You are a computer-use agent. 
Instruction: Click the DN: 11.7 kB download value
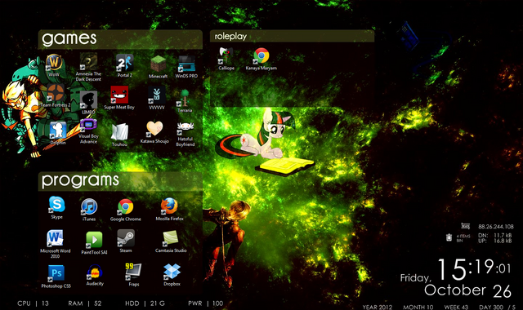[x=495, y=235]
